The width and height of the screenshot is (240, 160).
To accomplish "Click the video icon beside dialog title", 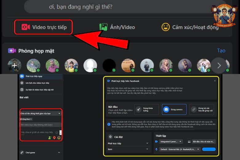I will 109,81.
